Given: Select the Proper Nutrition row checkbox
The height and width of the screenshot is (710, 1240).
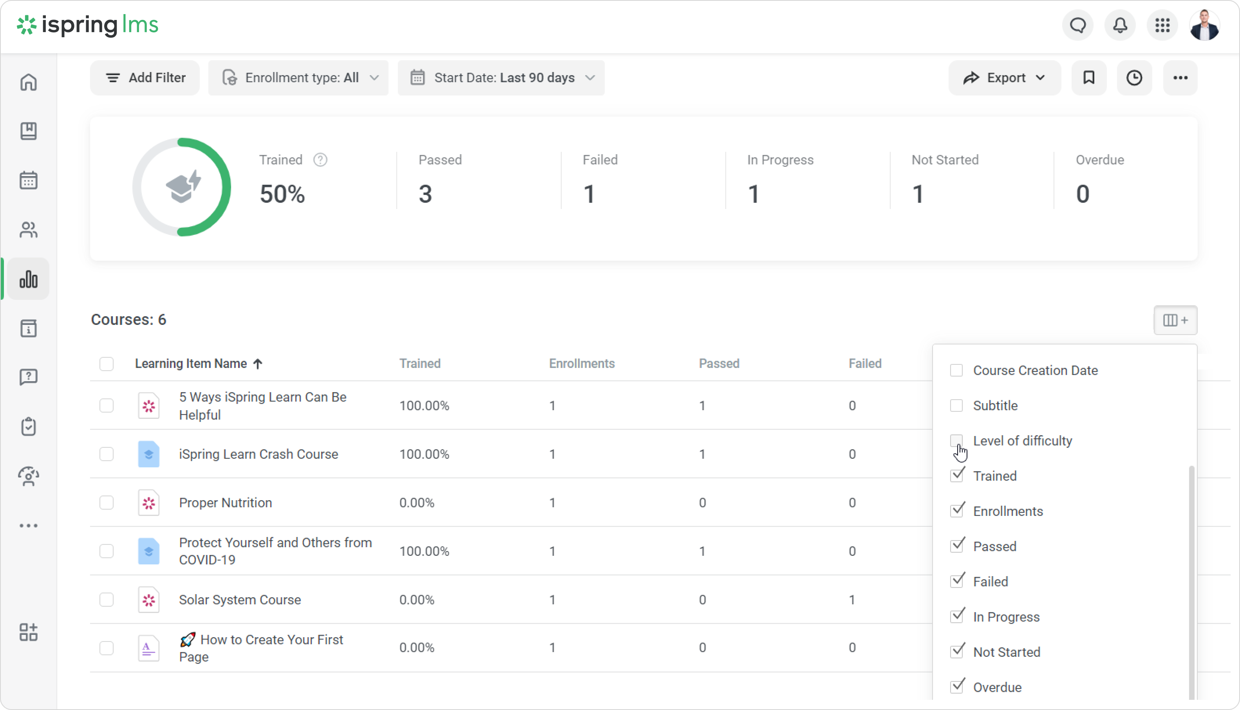Looking at the screenshot, I should point(107,502).
